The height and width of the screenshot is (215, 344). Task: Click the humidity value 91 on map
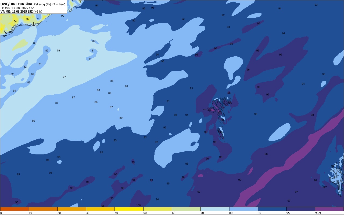pyautogui.click(x=168, y=101)
